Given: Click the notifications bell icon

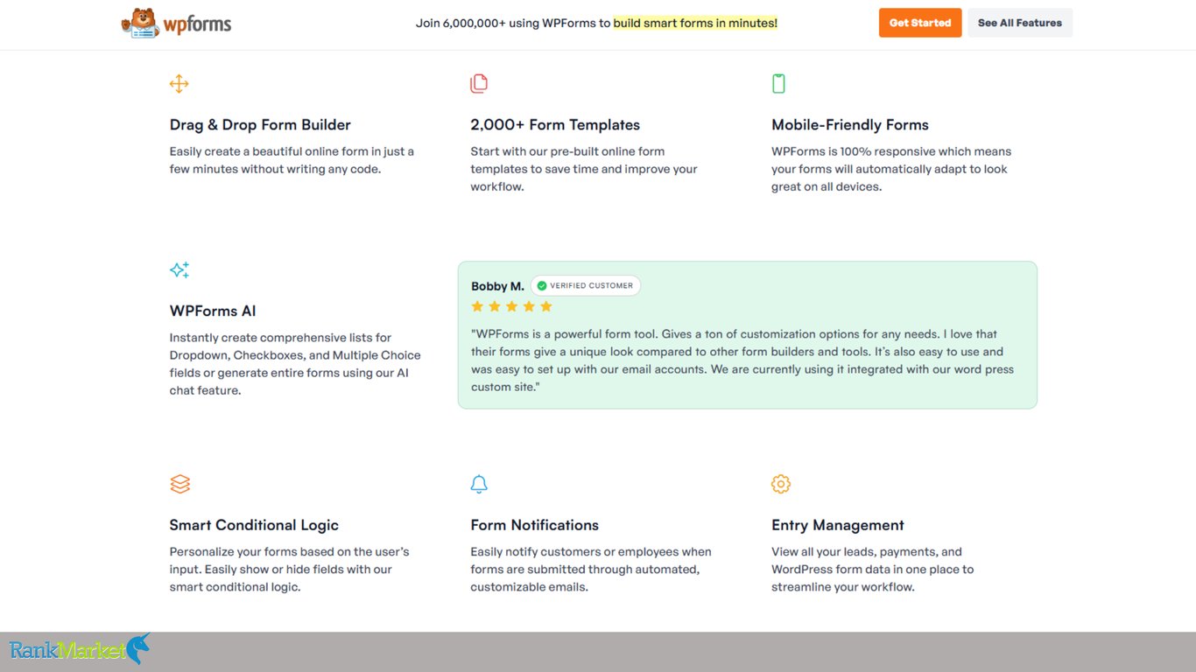Looking at the screenshot, I should [x=479, y=484].
